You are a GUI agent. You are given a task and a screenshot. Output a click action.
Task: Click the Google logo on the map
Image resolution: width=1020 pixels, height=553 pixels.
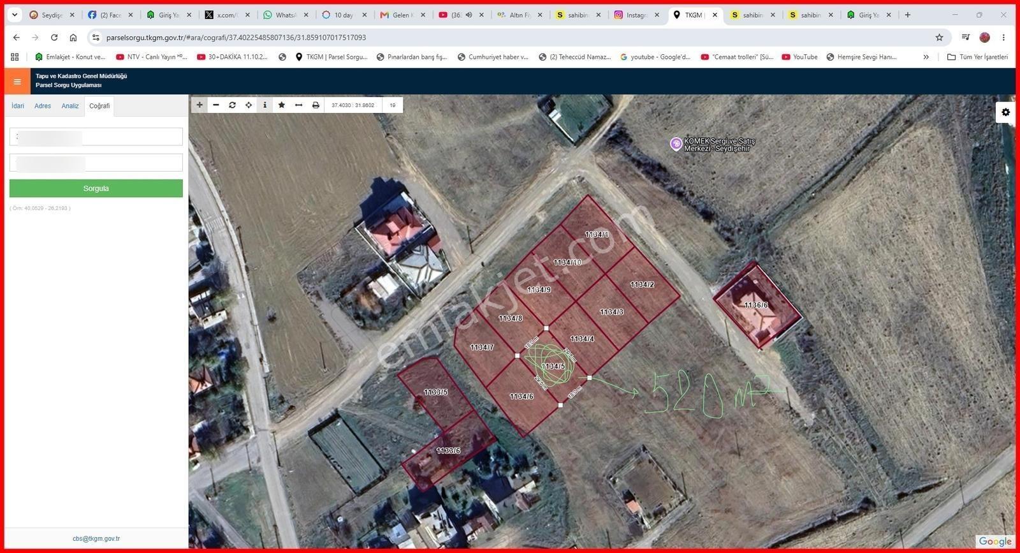click(x=995, y=541)
